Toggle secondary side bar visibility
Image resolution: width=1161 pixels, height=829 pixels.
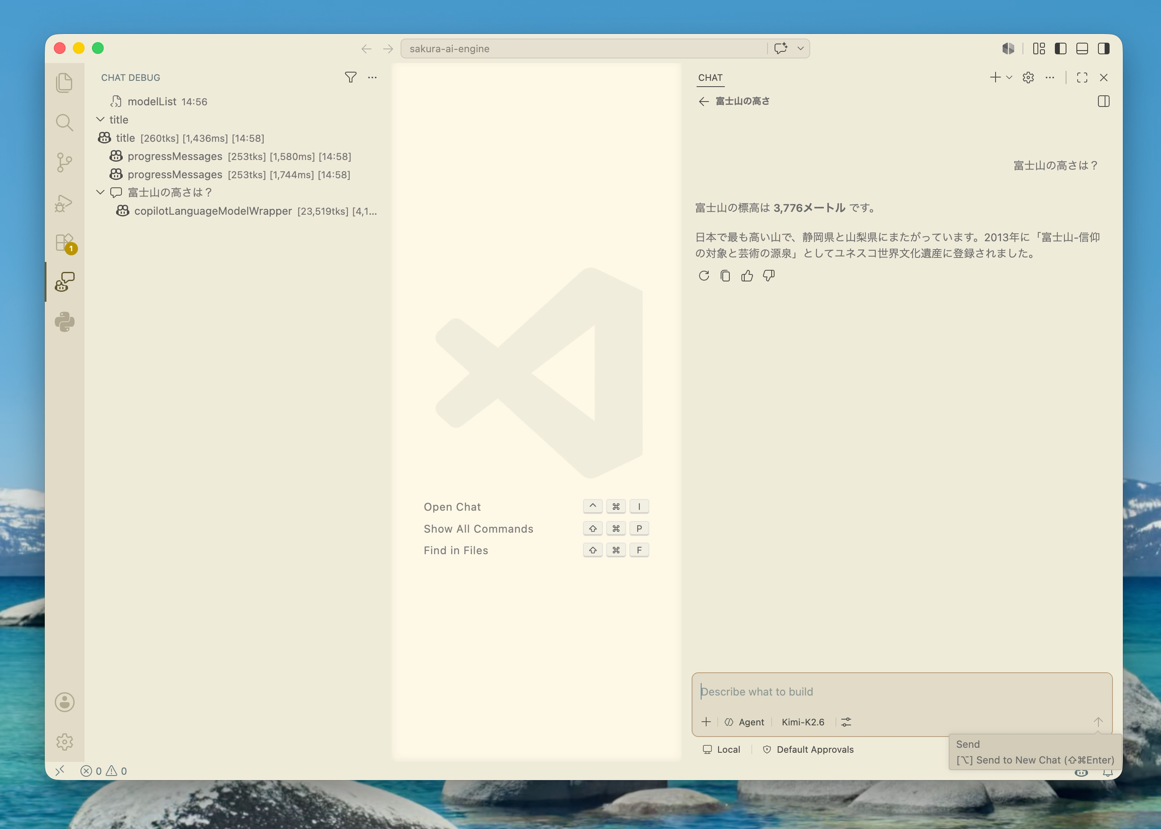1104,48
